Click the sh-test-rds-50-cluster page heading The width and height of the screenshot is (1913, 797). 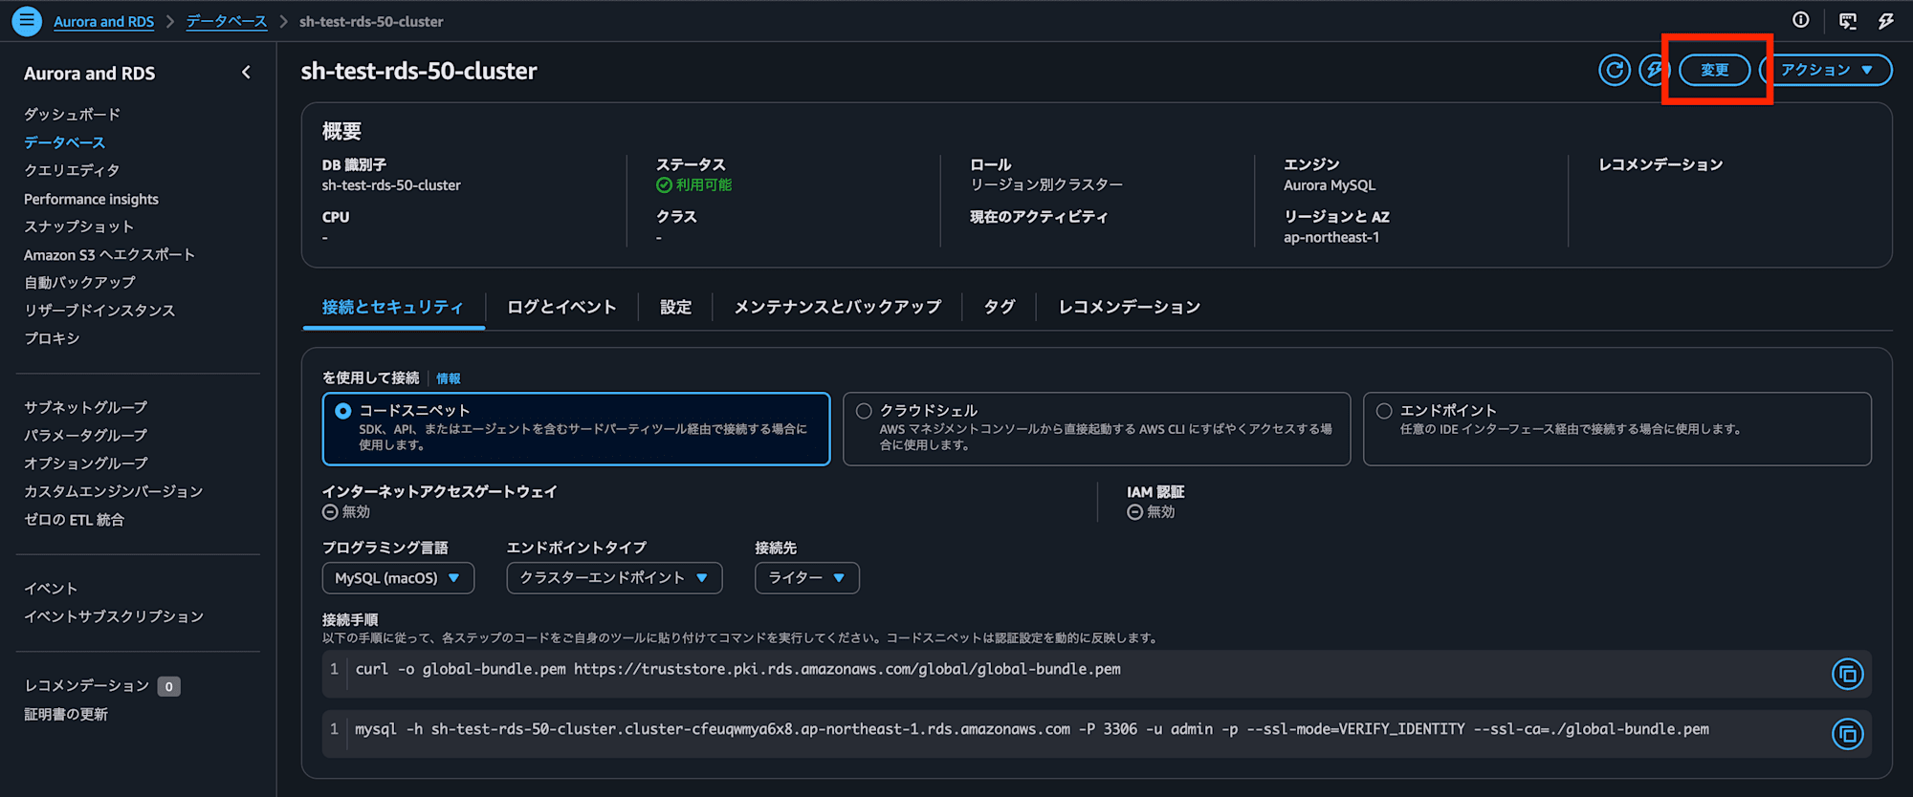(419, 71)
